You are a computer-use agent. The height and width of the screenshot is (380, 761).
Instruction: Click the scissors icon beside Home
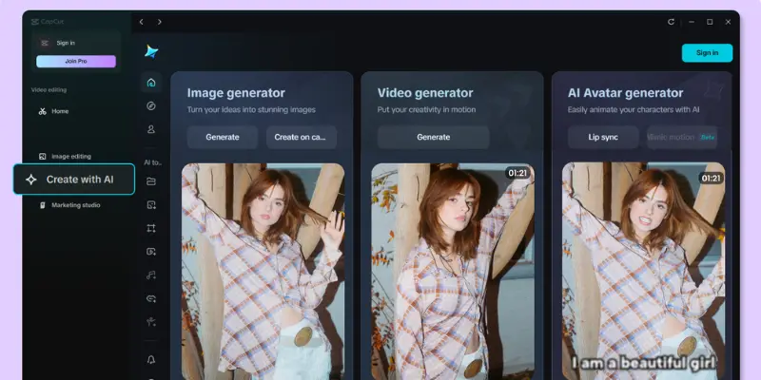tap(43, 111)
